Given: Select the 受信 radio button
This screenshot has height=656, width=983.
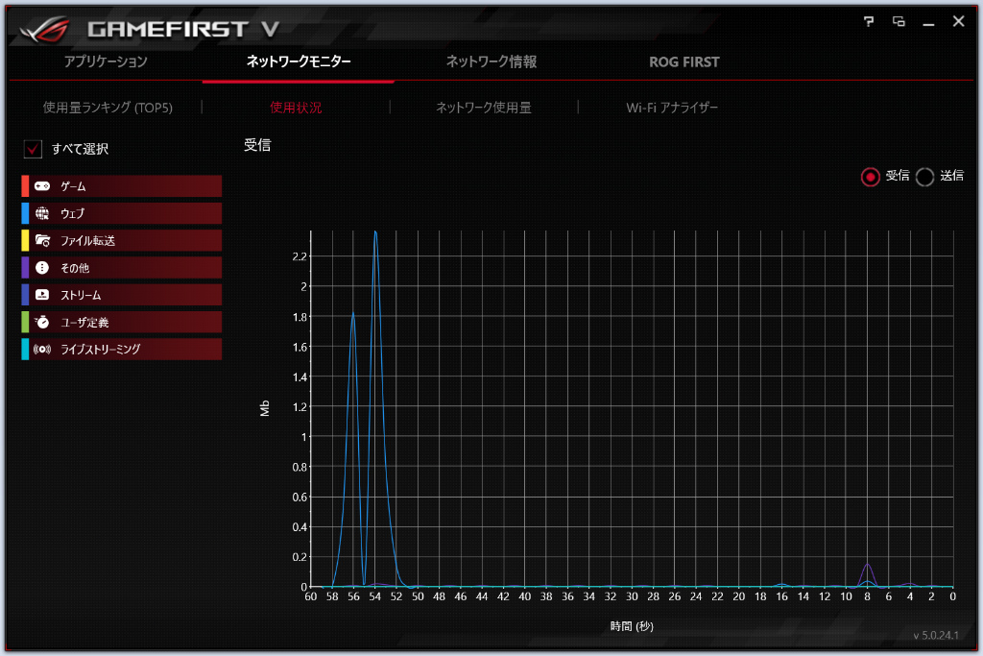Looking at the screenshot, I should coord(871,176).
